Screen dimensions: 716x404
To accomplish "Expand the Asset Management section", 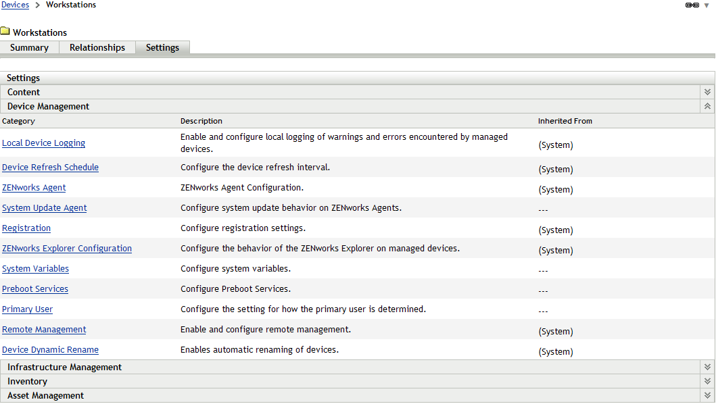I will [x=707, y=395].
